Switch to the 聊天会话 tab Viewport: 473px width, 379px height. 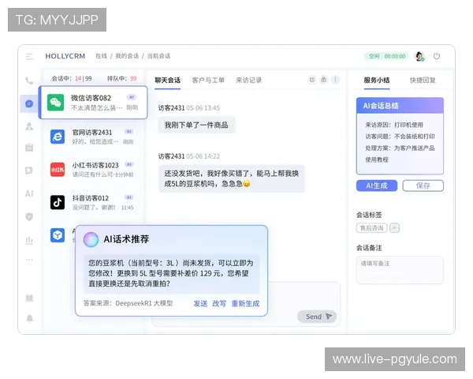167,80
